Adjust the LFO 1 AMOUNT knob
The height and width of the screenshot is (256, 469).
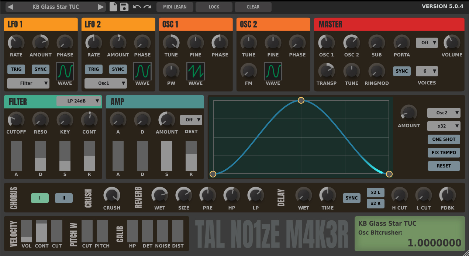tap(41, 43)
